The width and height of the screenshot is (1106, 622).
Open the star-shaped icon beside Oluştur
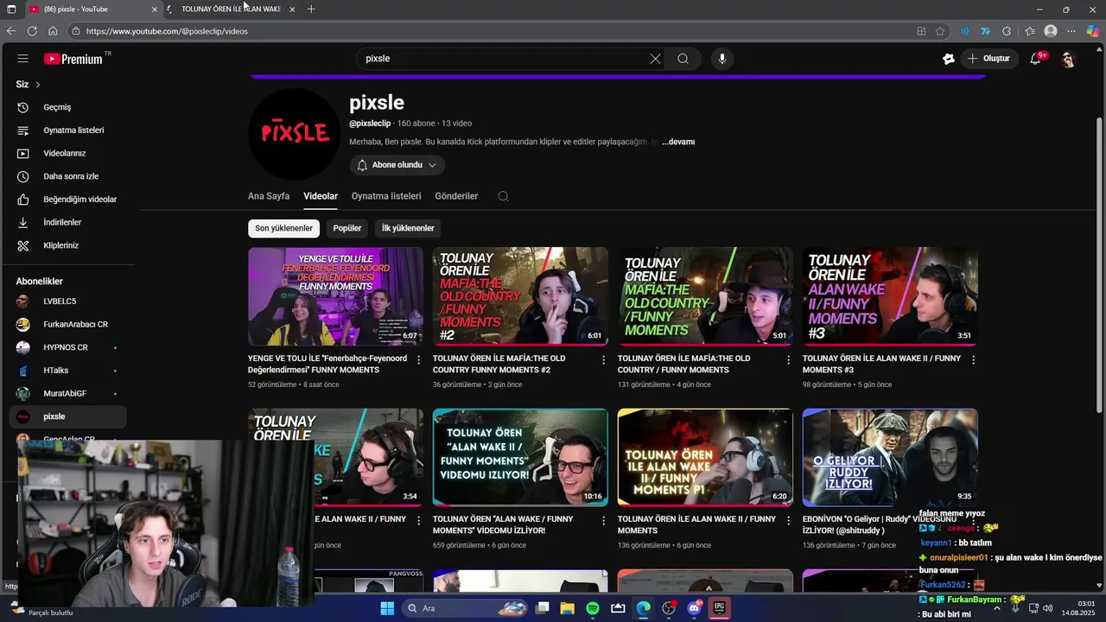coord(949,59)
